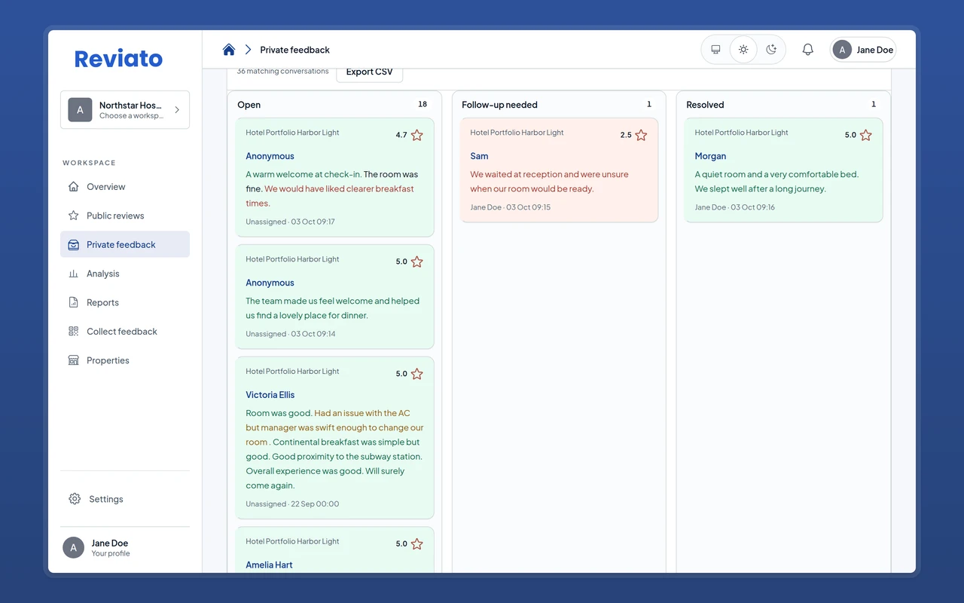964x603 pixels.
Task: Click the Follow-up needed column heading
Action: pos(499,105)
